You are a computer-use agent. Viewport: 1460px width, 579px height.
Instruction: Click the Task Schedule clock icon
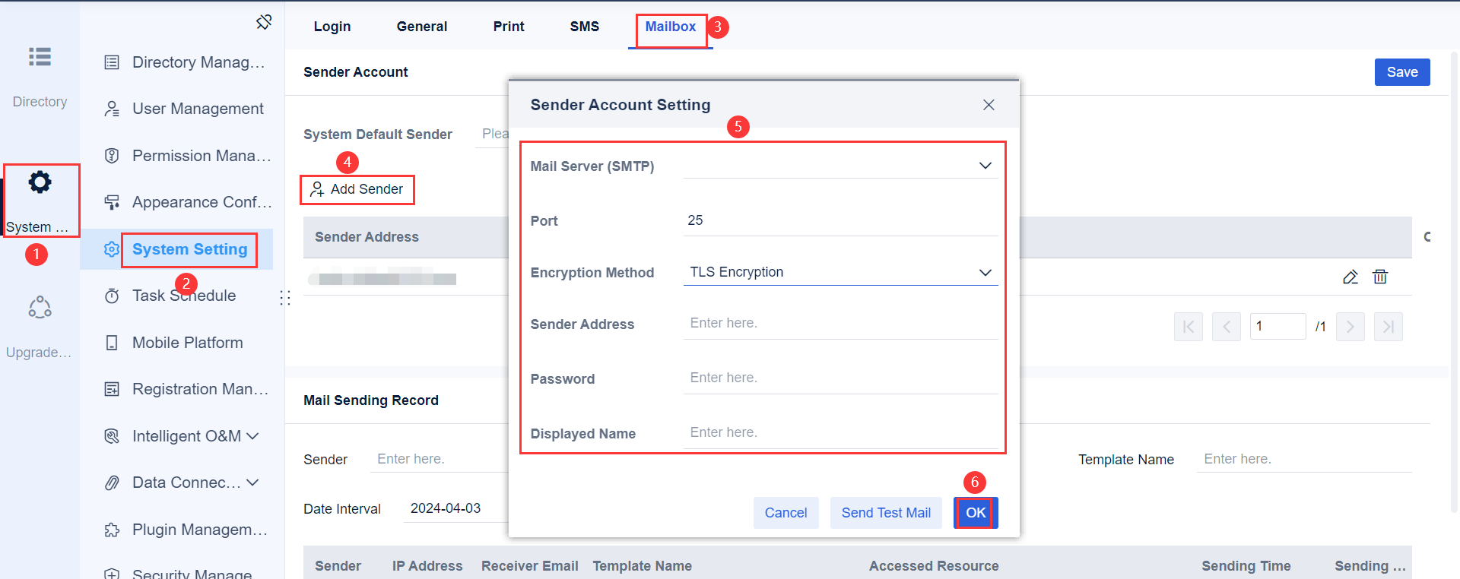pyautogui.click(x=113, y=296)
